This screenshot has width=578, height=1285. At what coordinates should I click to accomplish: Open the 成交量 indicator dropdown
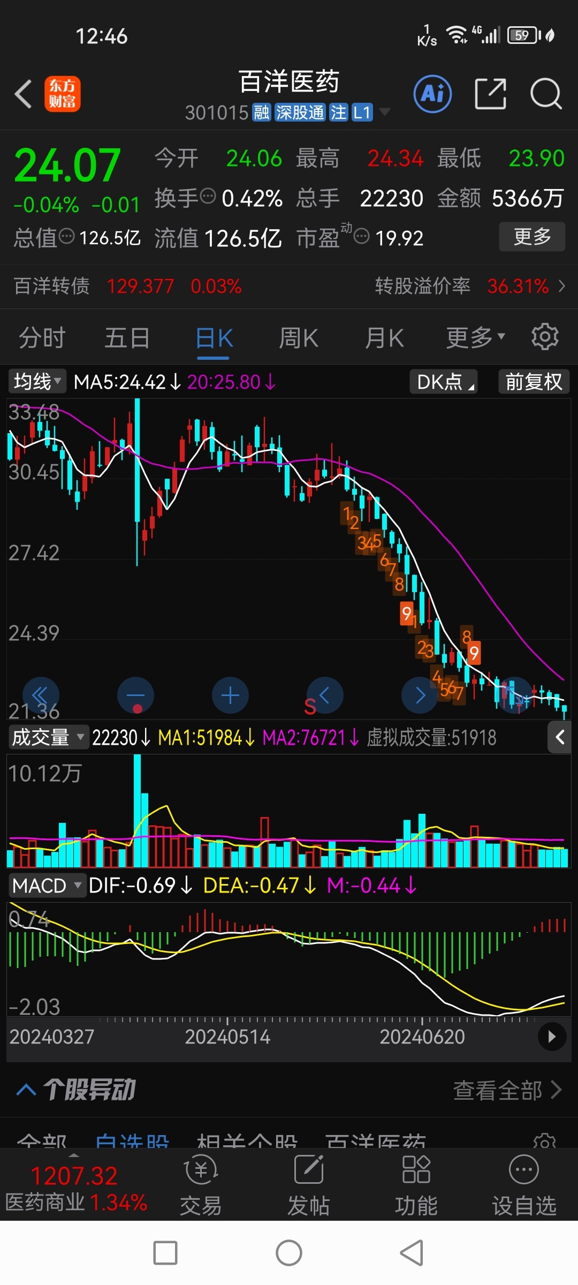point(48,737)
